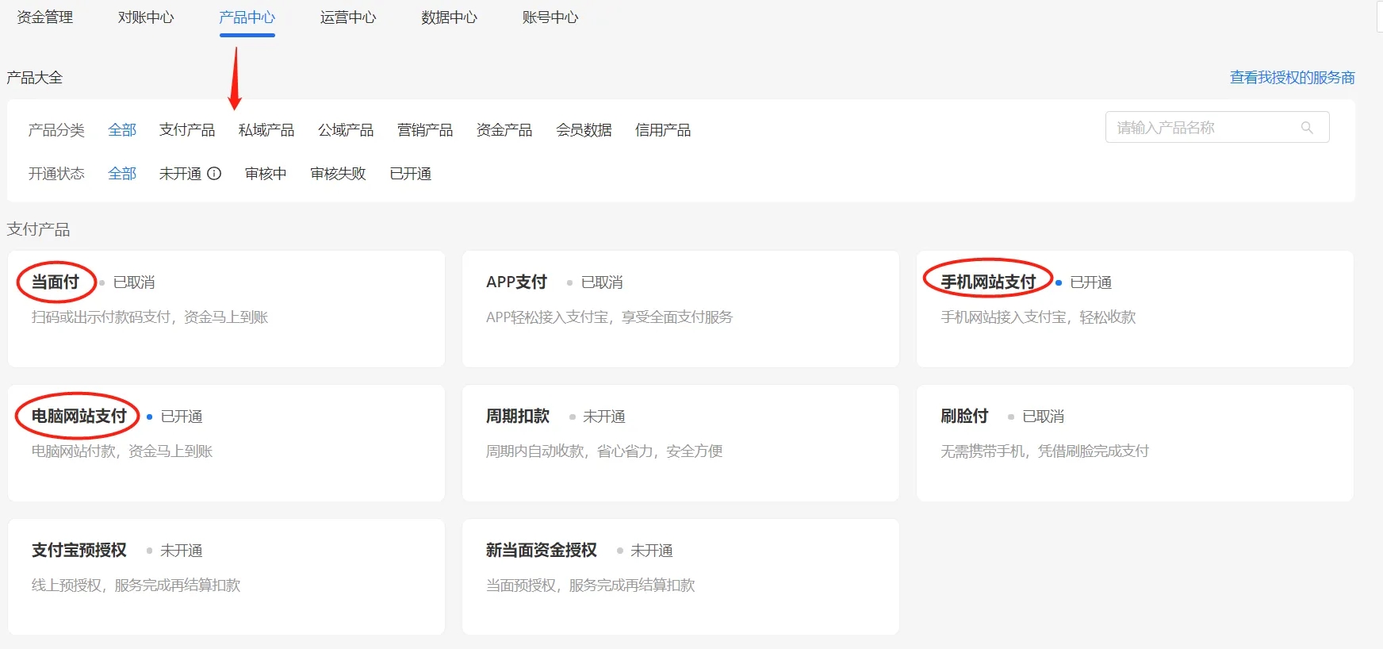Open the 周期扣款 product card
This screenshot has width=1383, height=649.
coord(680,443)
